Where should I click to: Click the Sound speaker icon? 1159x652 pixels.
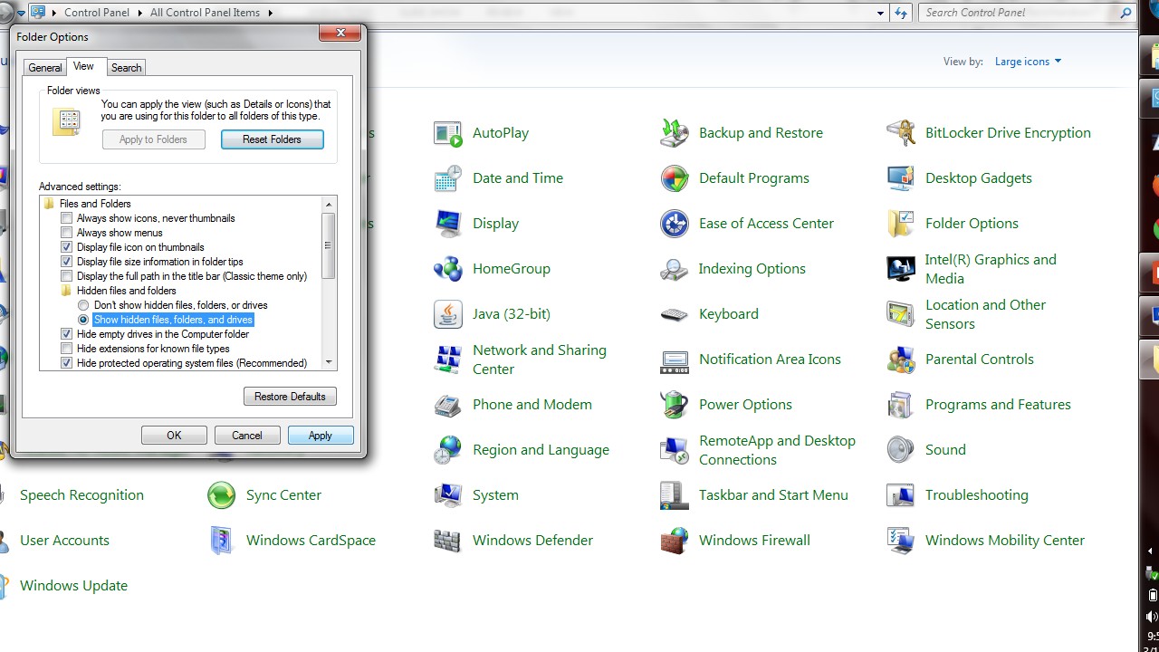click(901, 450)
